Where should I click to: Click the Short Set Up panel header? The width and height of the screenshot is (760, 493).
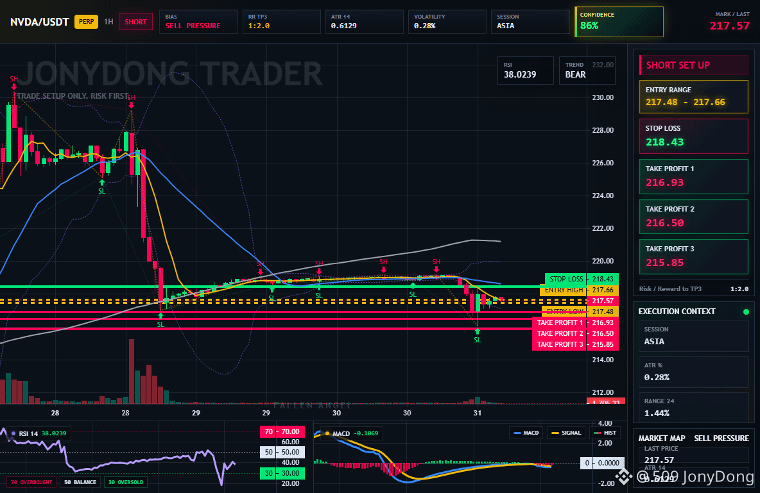click(x=694, y=65)
